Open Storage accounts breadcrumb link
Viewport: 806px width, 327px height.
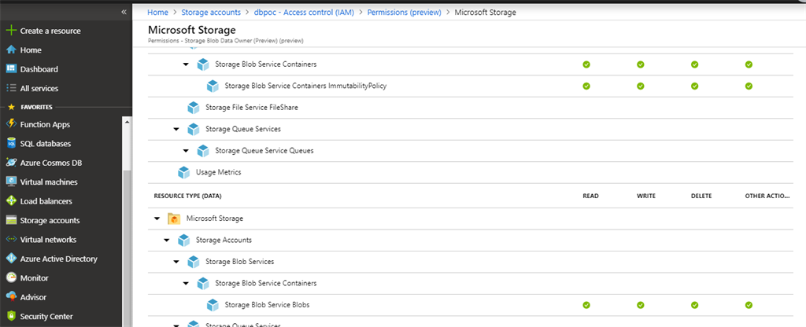tap(211, 13)
